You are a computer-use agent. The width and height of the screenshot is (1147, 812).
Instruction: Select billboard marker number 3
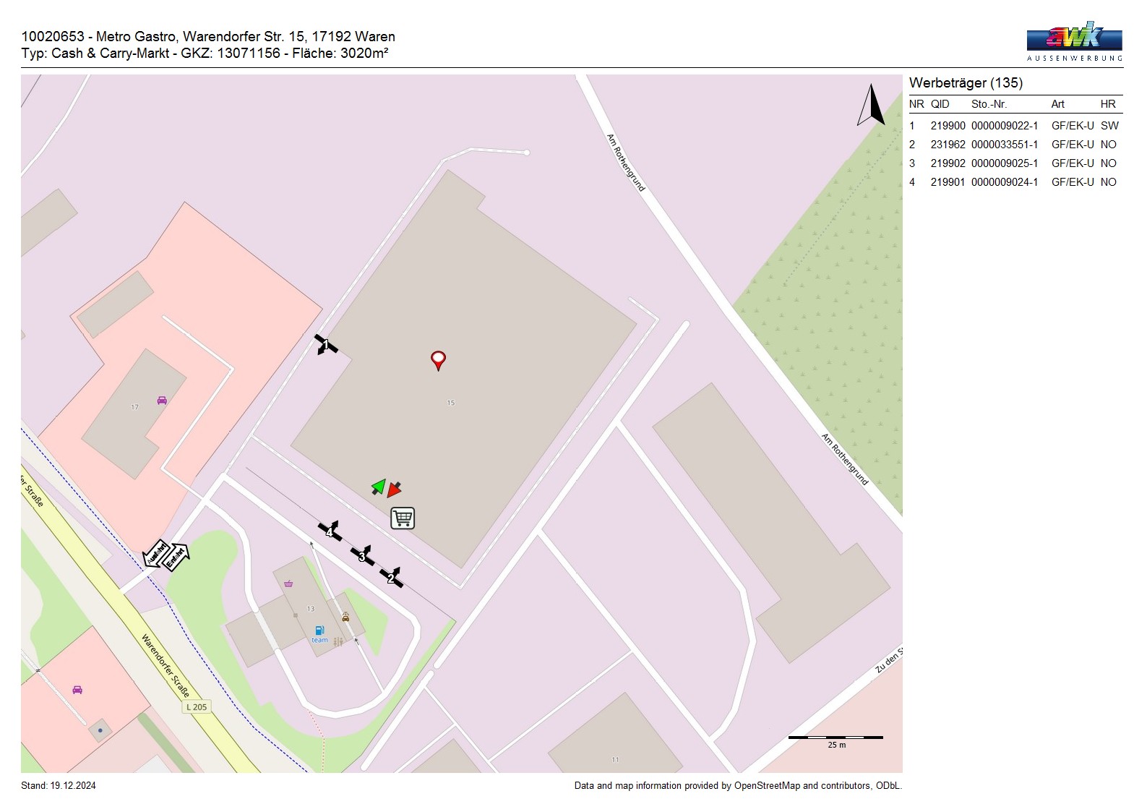point(363,556)
